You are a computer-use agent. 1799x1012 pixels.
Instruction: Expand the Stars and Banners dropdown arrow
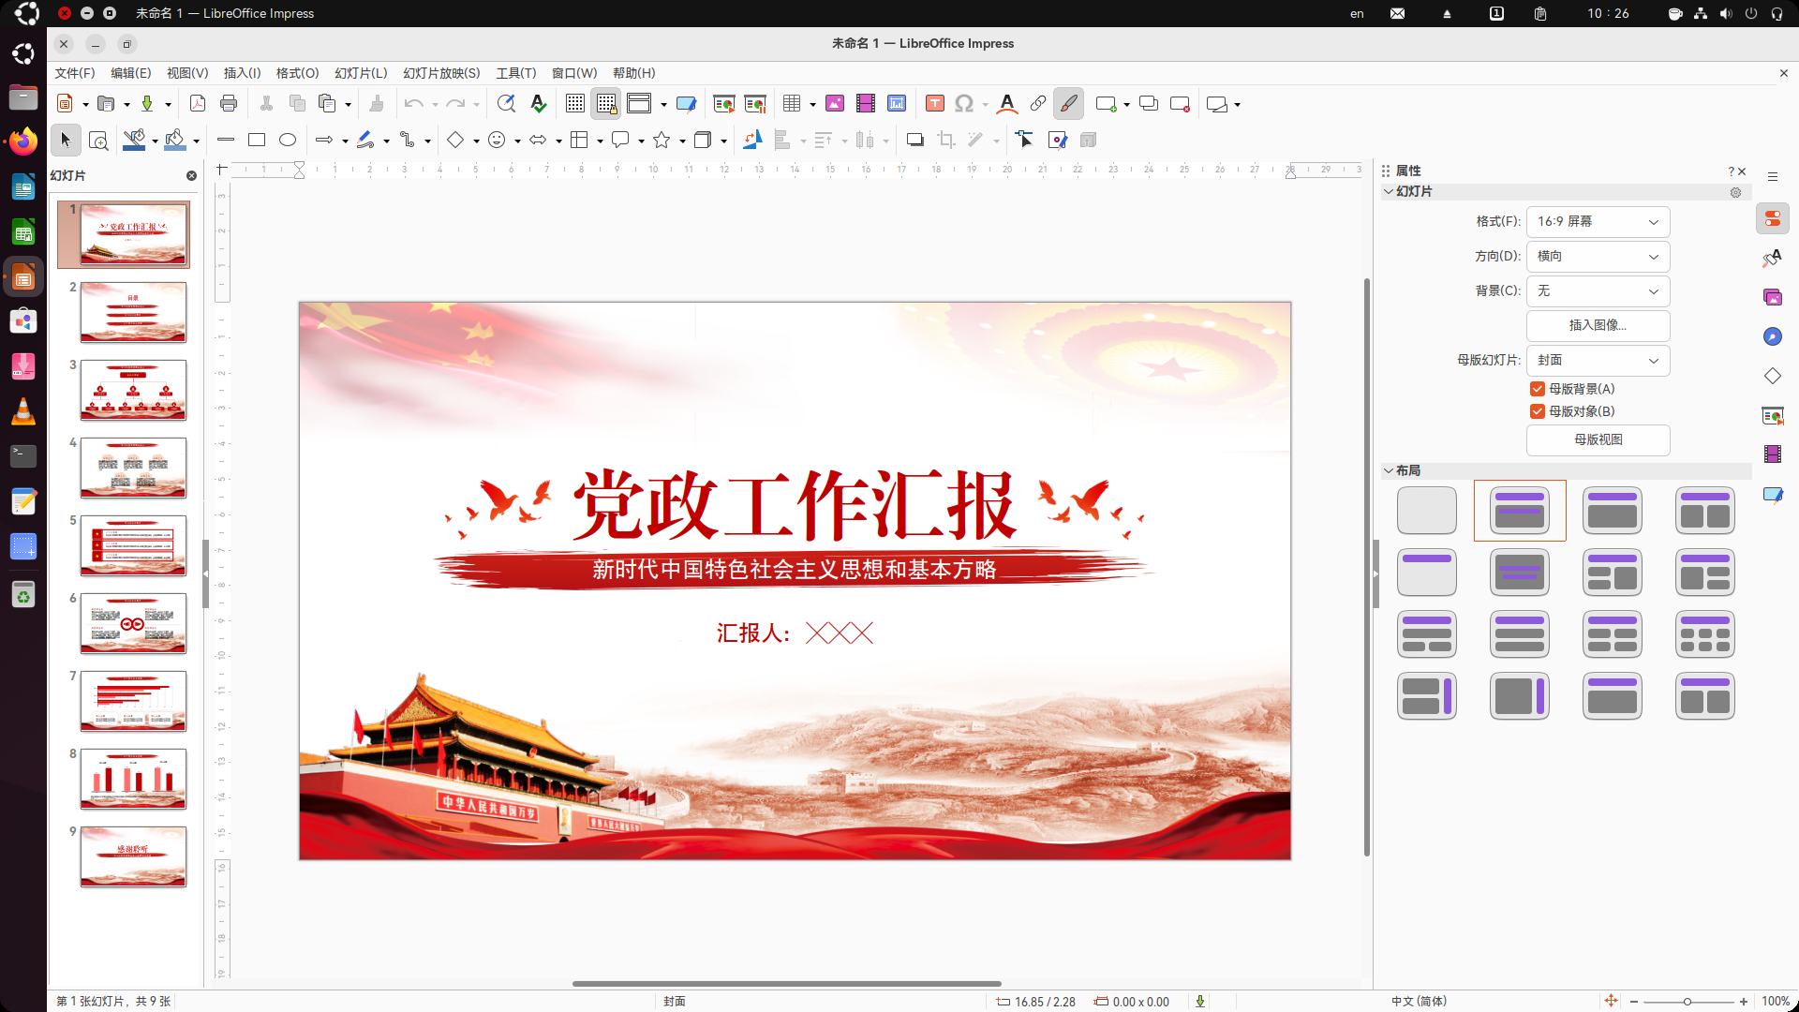[682, 141]
